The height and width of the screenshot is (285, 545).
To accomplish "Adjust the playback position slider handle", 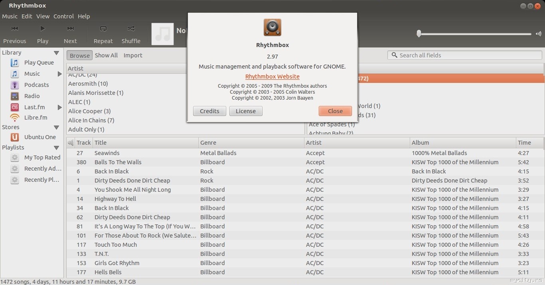I will [419, 34].
